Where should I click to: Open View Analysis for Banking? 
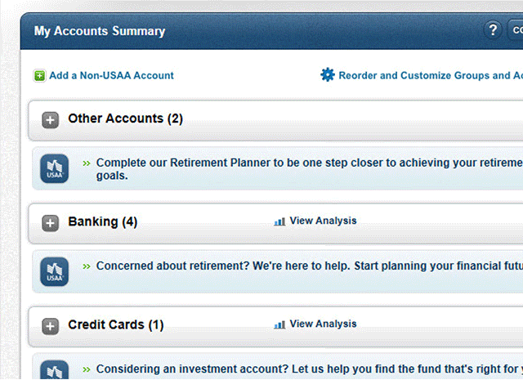click(x=323, y=221)
